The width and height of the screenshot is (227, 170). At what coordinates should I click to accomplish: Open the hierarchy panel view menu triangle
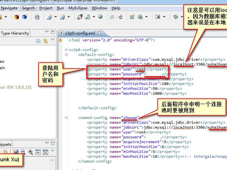[x=52, y=40]
